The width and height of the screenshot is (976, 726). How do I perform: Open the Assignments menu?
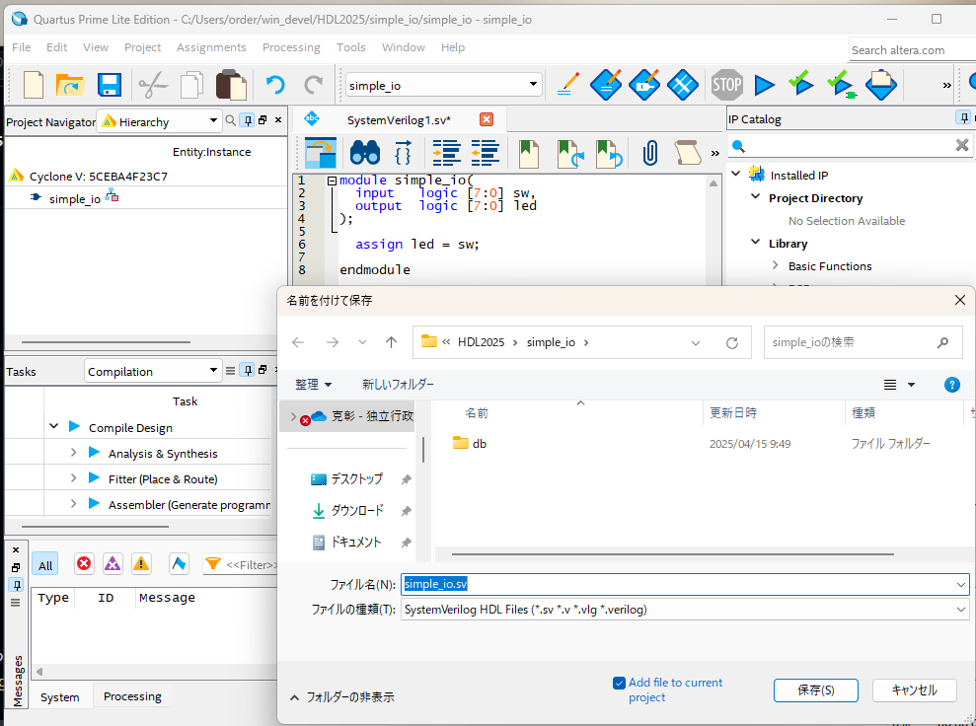(x=211, y=47)
